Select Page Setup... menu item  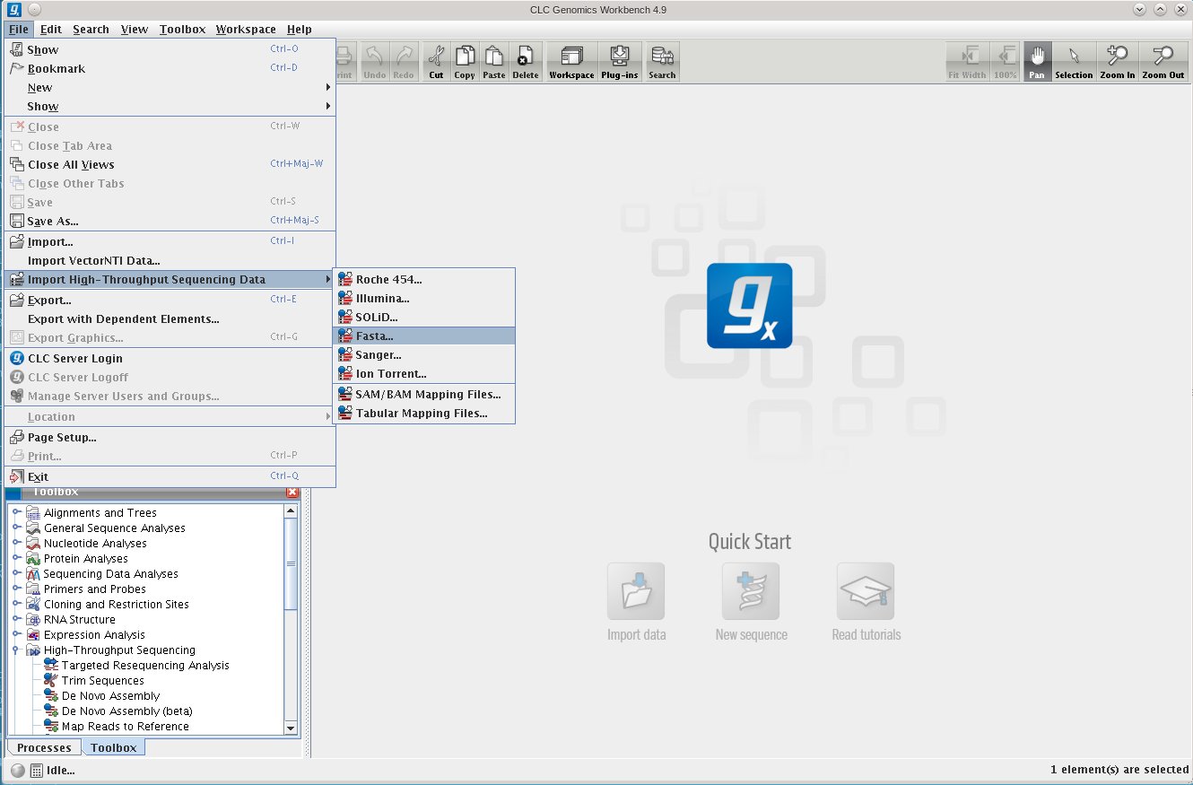point(170,437)
